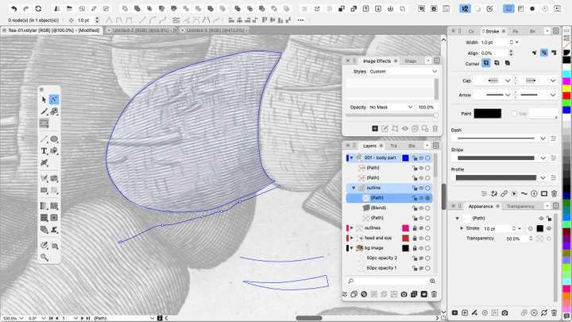Open the Dash pattern dropdown
This screenshot has width=572, height=322.
click(x=500, y=138)
